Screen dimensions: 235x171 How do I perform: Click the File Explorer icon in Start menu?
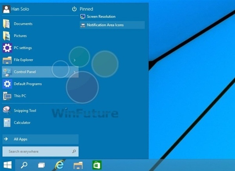7,60
